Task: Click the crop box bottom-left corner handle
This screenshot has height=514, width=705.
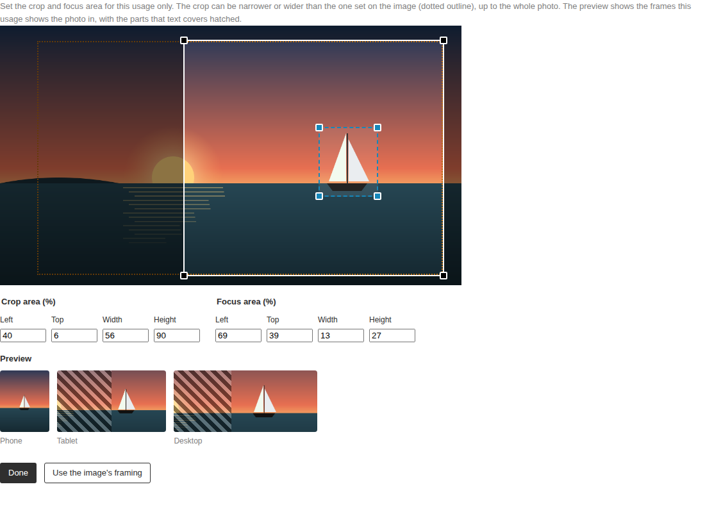Action: click(184, 275)
